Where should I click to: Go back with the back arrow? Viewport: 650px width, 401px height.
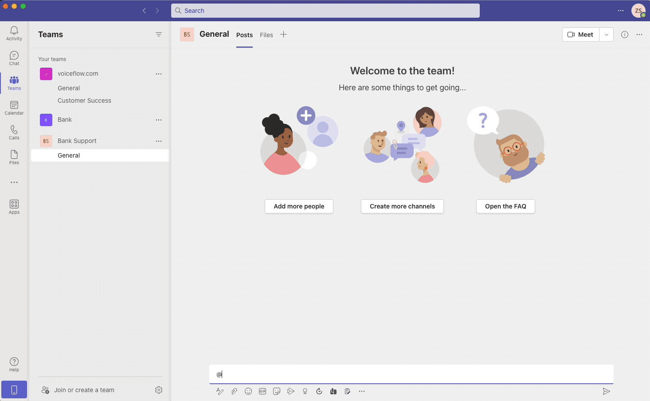coord(144,11)
